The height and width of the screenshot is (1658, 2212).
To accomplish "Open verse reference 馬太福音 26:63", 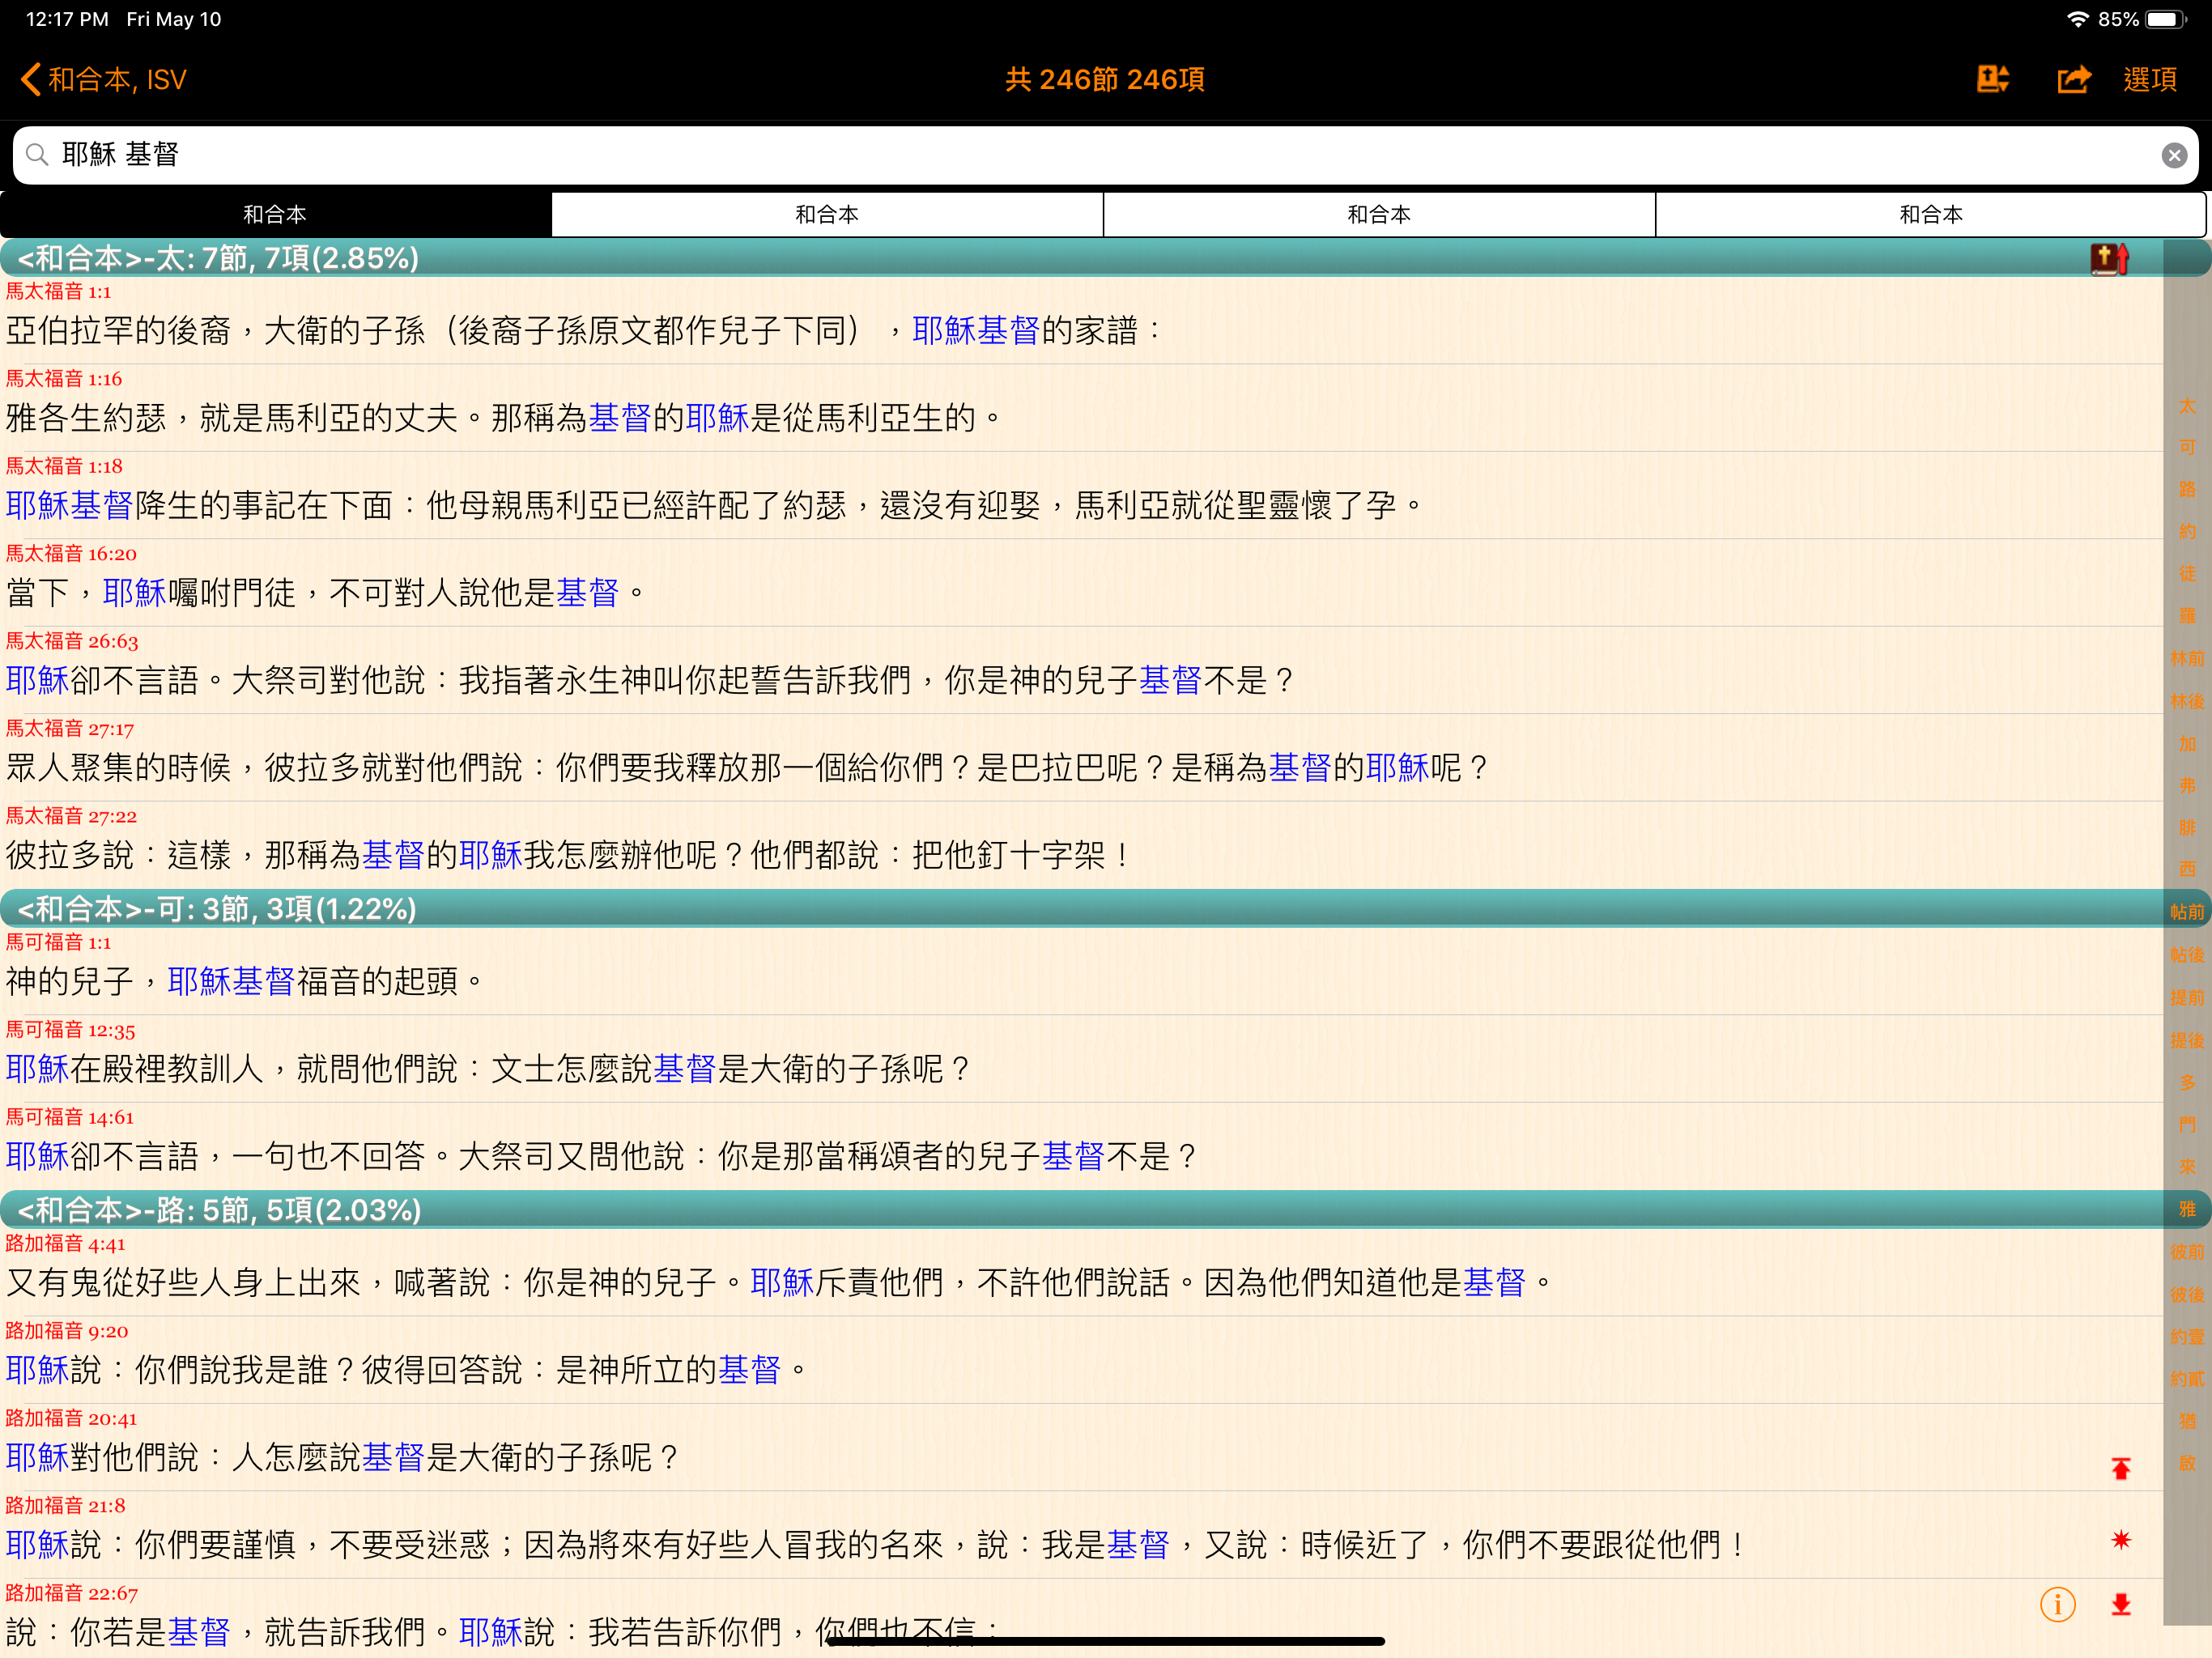I will [72, 641].
